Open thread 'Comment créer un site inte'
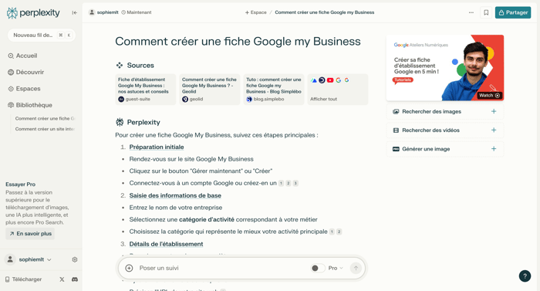The image size is (540, 291). tap(45, 129)
